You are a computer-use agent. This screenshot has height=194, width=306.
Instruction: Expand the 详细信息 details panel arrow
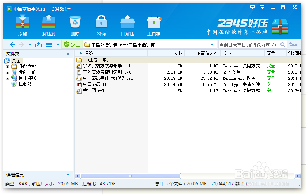tap(68, 175)
